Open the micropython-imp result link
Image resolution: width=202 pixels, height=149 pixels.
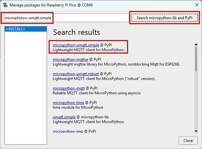coord(68,131)
